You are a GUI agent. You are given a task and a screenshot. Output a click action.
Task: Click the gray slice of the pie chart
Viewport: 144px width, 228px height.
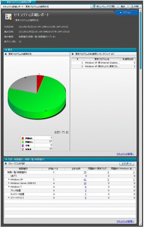[26, 85]
